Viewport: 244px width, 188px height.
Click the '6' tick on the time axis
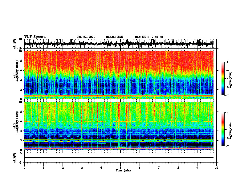pyautogui.click(x=140, y=168)
